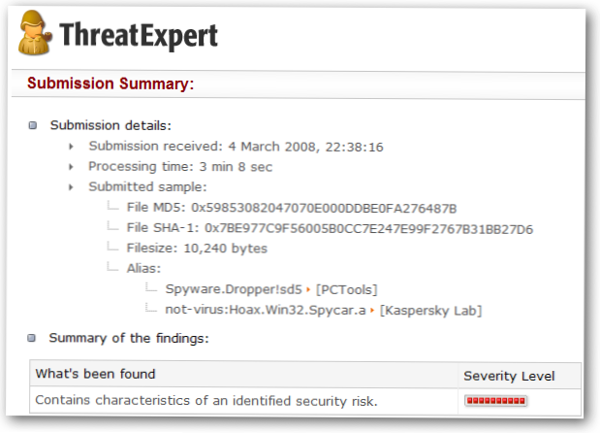Click arrow beside Processing time line

[71, 167]
